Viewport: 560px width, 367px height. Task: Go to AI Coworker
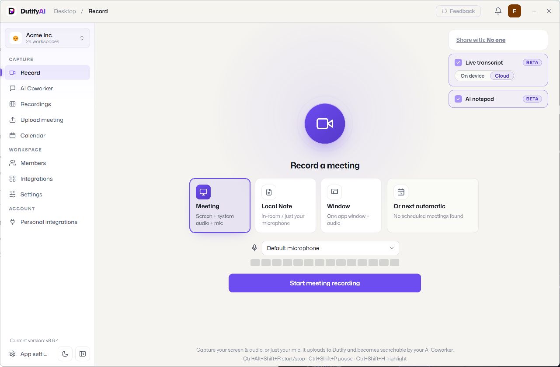click(x=47, y=88)
